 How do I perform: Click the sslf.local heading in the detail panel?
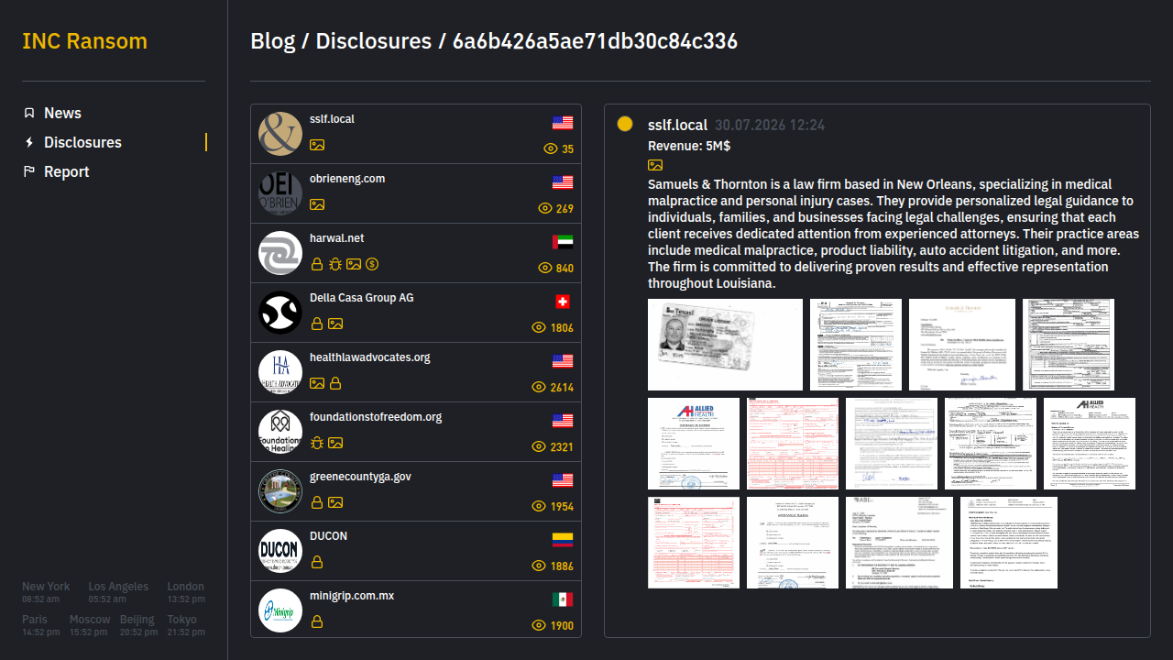(x=677, y=125)
